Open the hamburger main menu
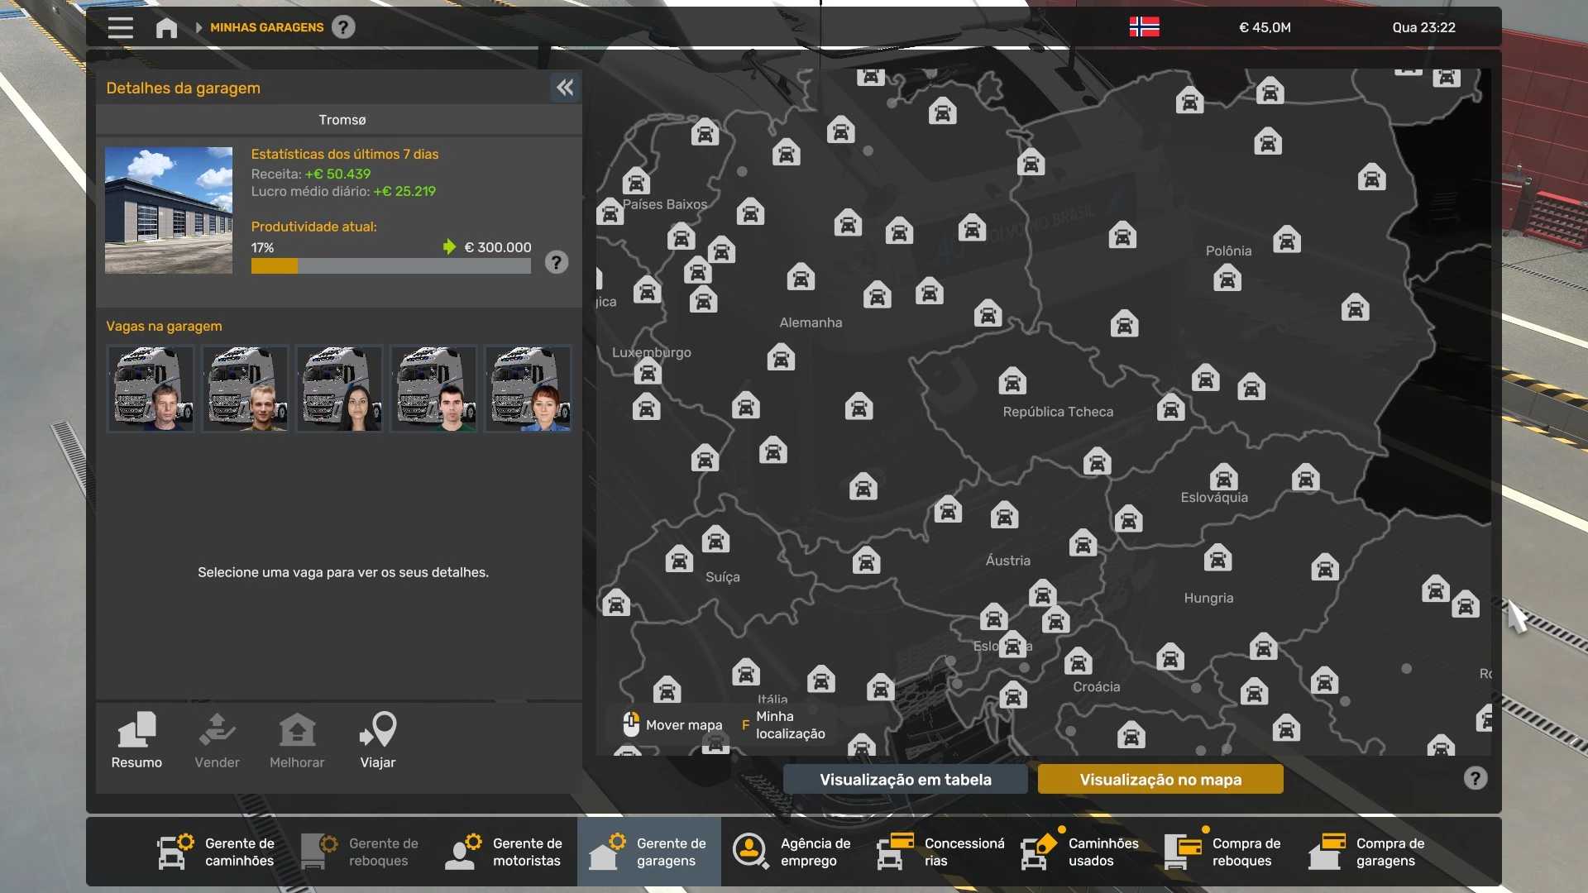Screen dimensions: 1588x893 coord(121,27)
